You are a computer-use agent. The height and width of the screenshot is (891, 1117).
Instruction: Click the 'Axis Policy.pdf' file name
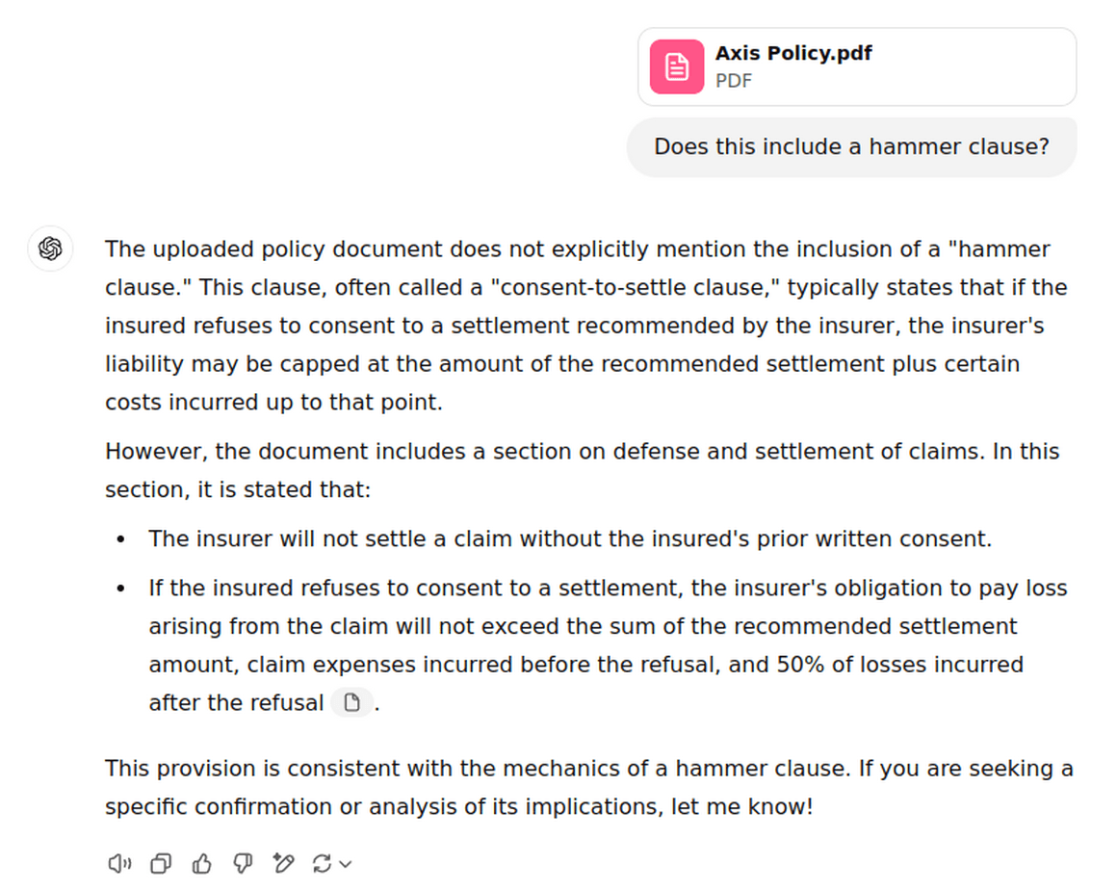pos(792,53)
